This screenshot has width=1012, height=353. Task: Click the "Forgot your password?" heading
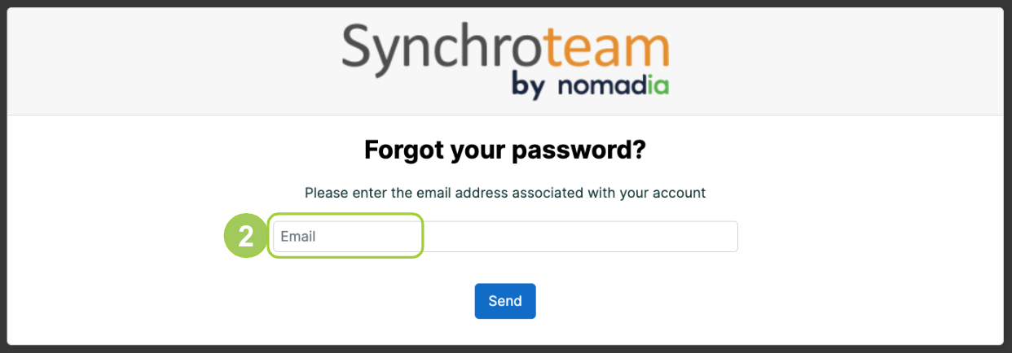[x=505, y=150]
